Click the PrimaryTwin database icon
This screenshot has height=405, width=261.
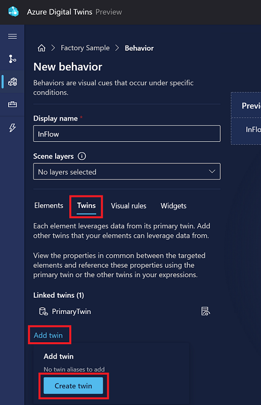coord(43,311)
